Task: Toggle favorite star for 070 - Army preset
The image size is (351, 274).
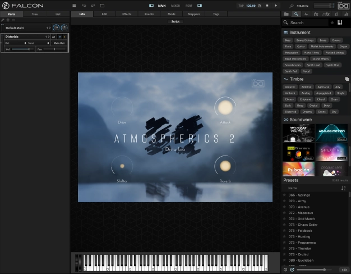Action: 285,200
